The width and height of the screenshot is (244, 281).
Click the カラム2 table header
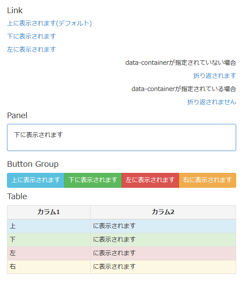(x=163, y=212)
